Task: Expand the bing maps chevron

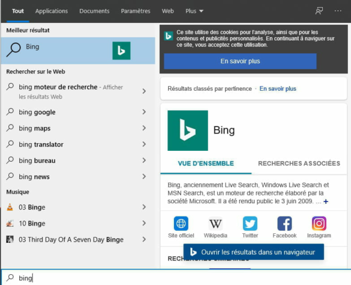Action: click(144, 128)
